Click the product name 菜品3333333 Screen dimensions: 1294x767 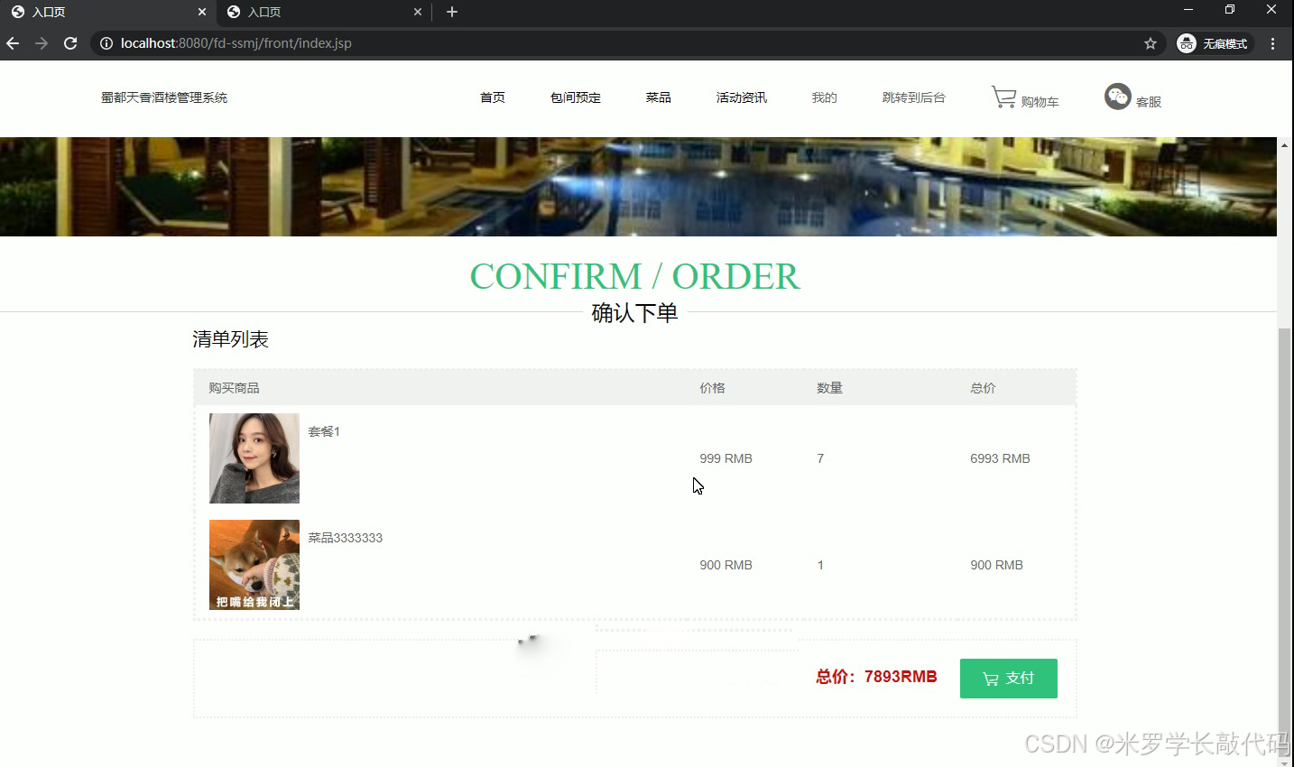pos(346,538)
